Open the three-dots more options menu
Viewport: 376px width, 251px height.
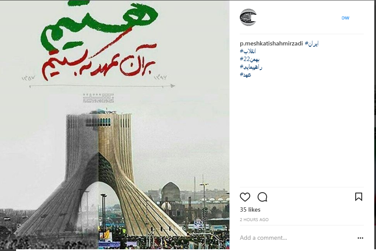[x=360, y=238]
